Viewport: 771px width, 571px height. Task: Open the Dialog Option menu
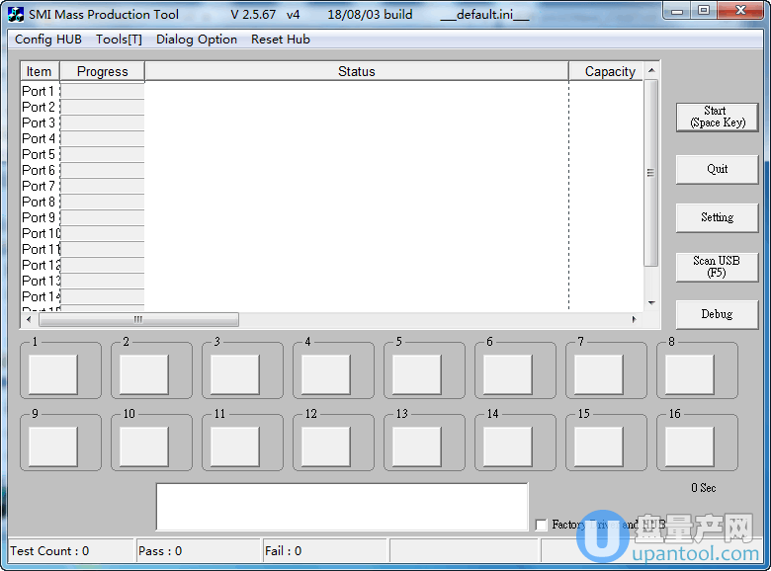197,40
